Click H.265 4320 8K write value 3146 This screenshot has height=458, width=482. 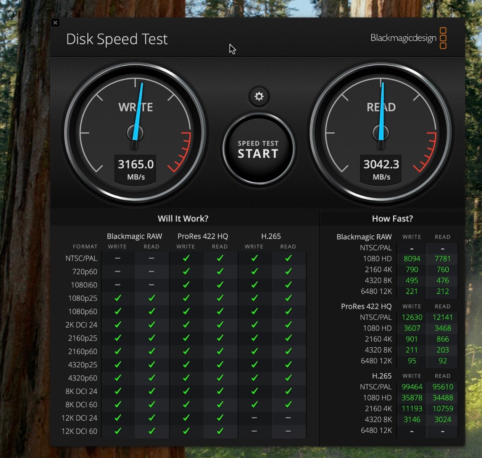coord(412,419)
